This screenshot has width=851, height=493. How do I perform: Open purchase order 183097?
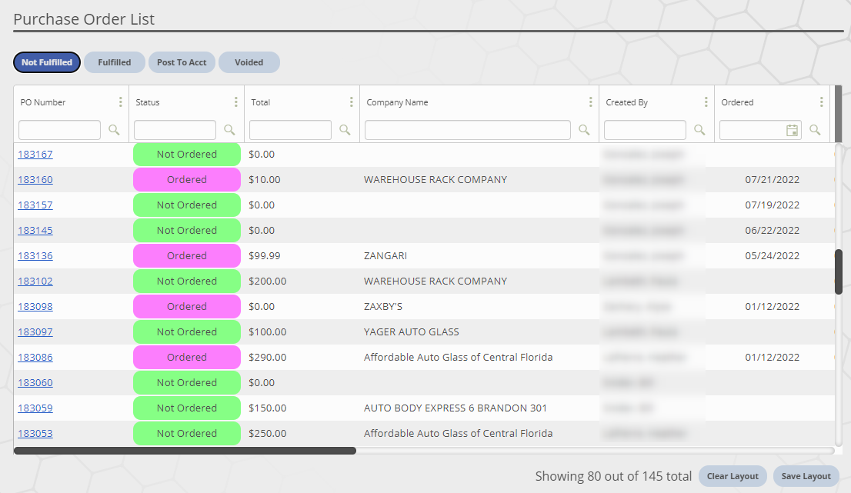[35, 332]
